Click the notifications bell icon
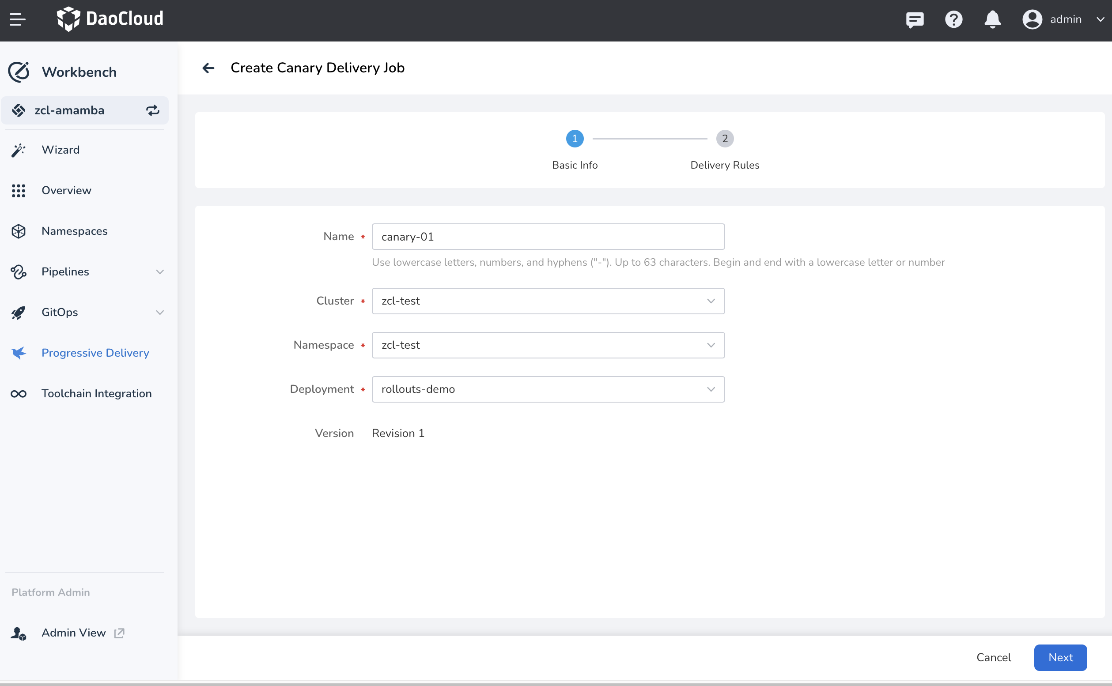Screen dimensions: 1112x686 point(992,19)
